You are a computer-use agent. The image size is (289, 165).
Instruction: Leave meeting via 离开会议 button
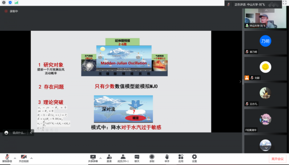277,159
